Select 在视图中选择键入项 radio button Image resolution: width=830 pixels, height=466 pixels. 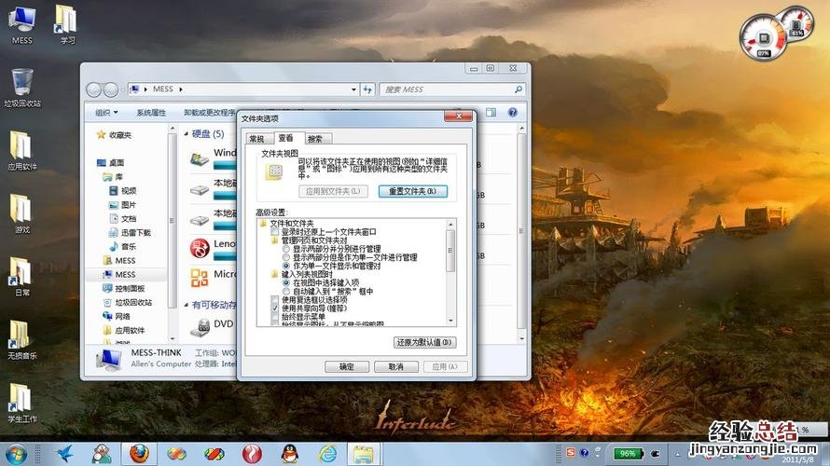(x=286, y=282)
